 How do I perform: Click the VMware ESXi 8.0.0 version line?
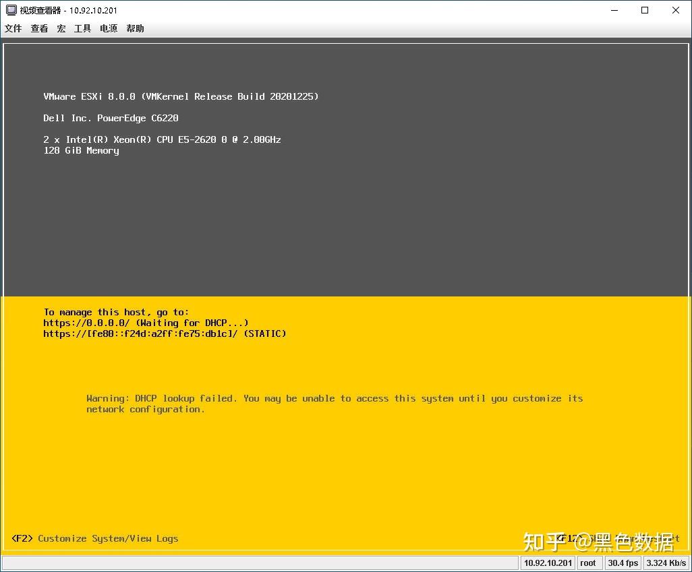point(181,96)
